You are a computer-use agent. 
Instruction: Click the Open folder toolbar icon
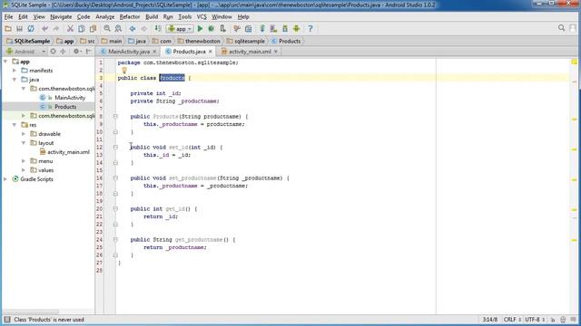point(8,28)
